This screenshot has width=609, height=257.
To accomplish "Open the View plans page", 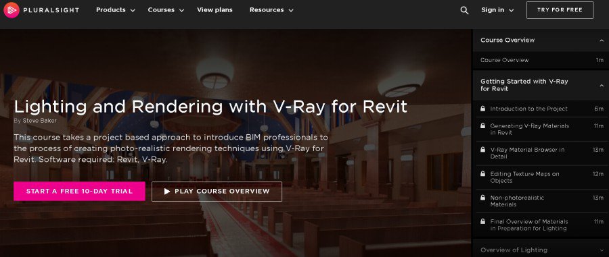I will 215,10.
